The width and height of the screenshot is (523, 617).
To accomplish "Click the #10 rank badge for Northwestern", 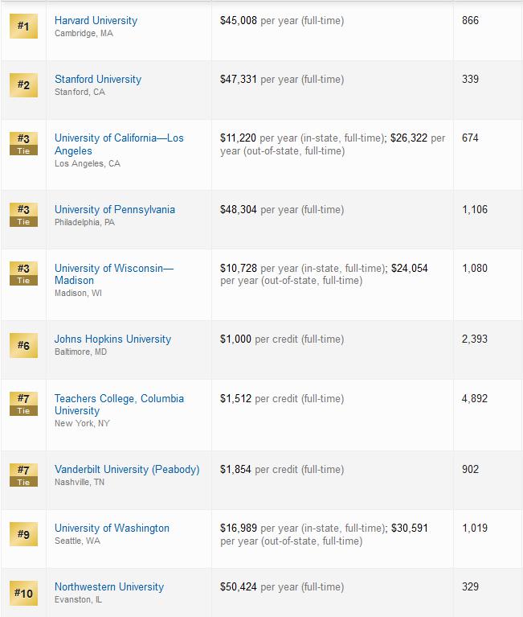I will tap(23, 593).
